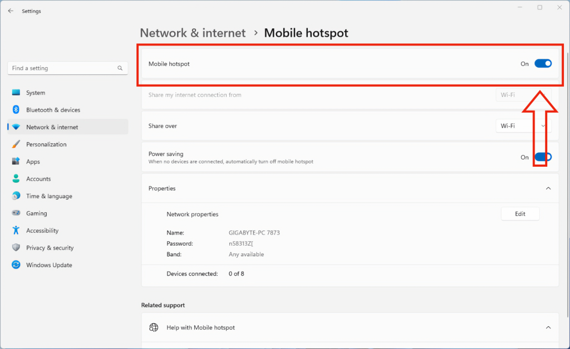This screenshot has height=349, width=570.
Task: Open Time & language settings
Action: click(x=68, y=196)
